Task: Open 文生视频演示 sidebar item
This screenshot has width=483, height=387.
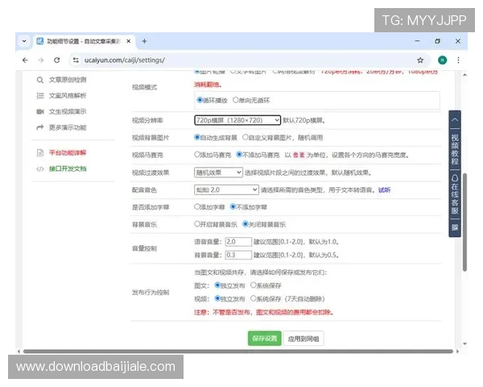Action: [68, 111]
